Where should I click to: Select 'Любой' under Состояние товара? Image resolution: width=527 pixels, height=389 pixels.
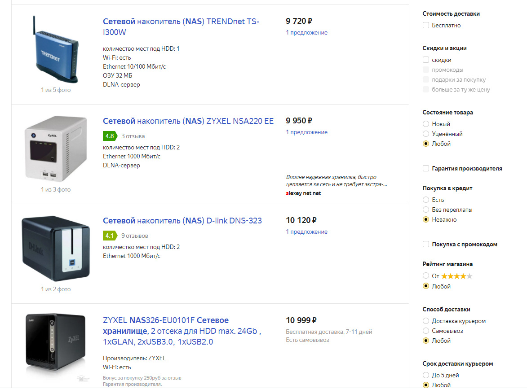pos(426,144)
